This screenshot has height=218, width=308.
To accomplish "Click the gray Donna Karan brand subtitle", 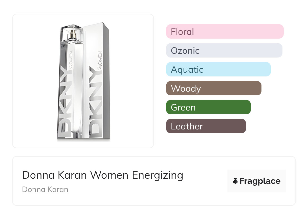I will (45, 189).
